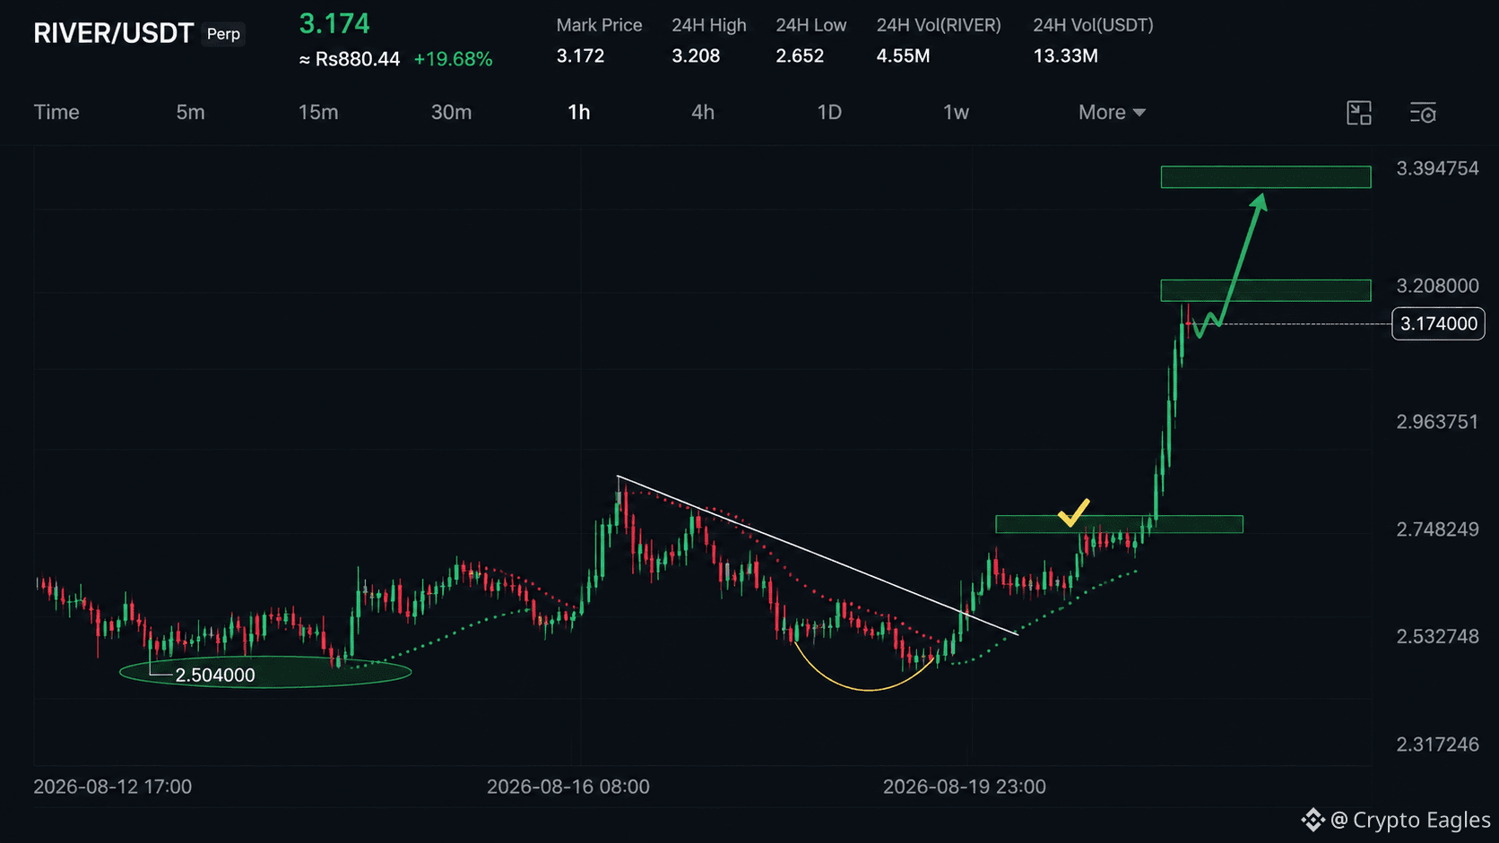
Task: Switch to the 1D timeframe
Action: (x=829, y=112)
